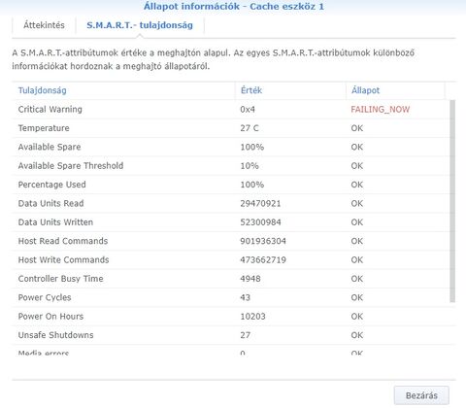This screenshot has height=408, width=466.
Task: Select the Data Units Read row
Action: pyautogui.click(x=231, y=203)
